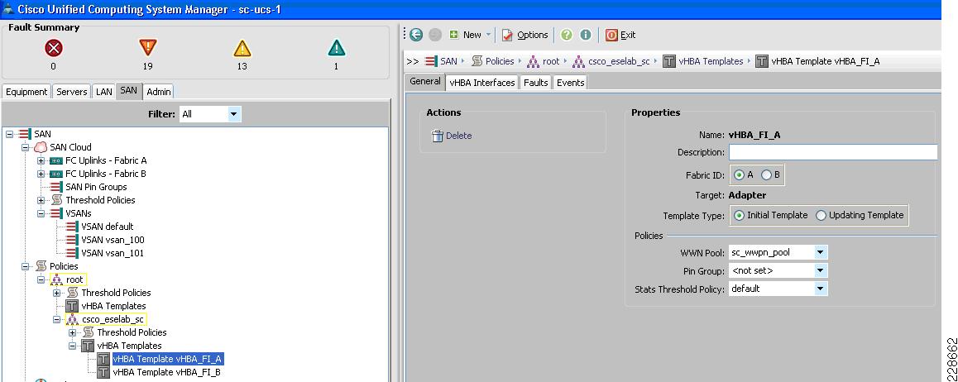Image resolution: width=958 pixels, height=382 pixels.
Task: Collapse the VSANs node
Action: [x=41, y=213]
